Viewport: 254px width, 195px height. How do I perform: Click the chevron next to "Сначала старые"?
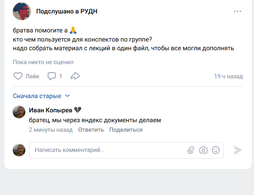pyautogui.click(x=67, y=96)
